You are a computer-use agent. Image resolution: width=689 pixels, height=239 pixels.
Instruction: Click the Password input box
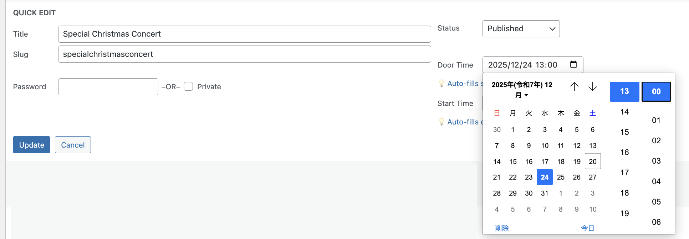[108, 87]
